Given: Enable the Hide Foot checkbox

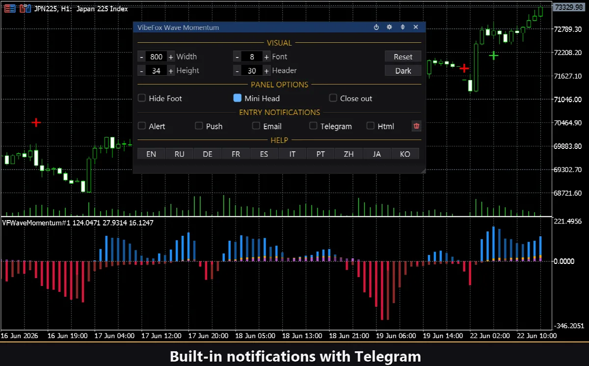Looking at the screenshot, I should click(142, 98).
